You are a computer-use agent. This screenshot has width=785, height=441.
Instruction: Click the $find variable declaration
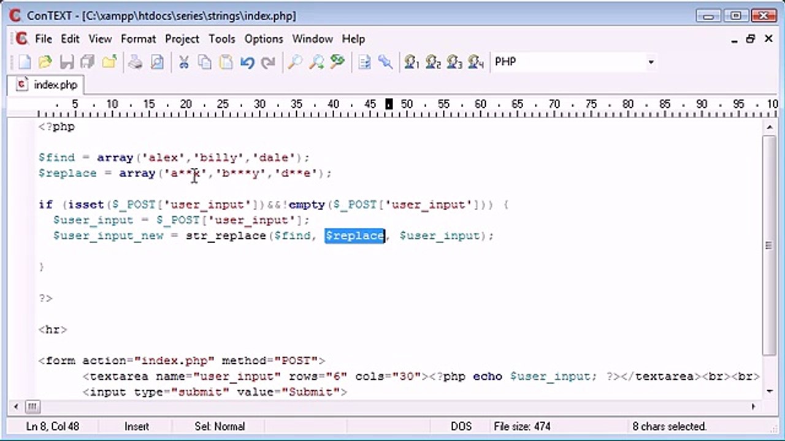(56, 157)
